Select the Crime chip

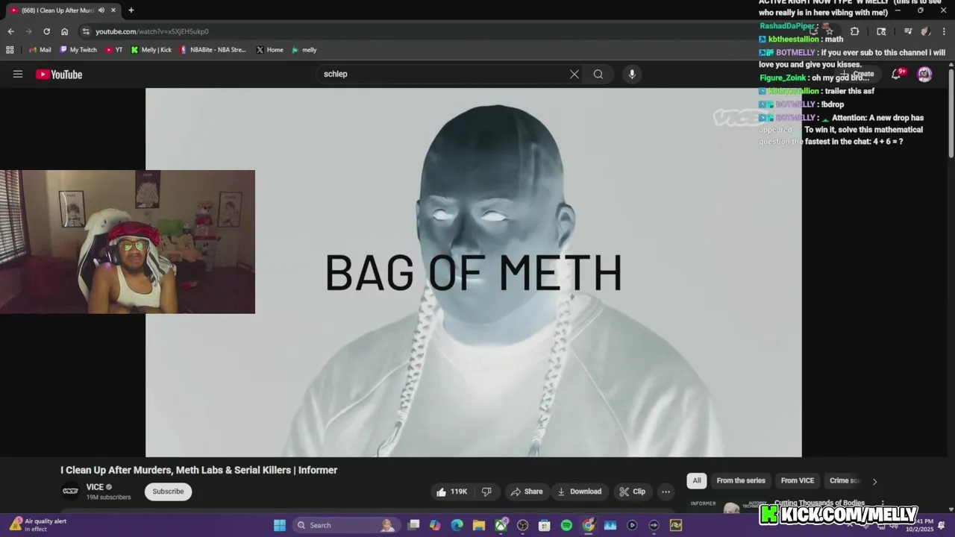click(844, 480)
